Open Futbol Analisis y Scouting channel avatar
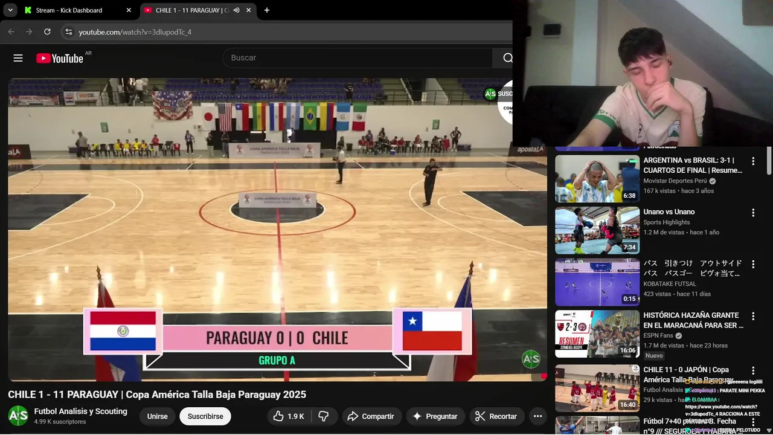Image resolution: width=773 pixels, height=435 pixels. (x=18, y=416)
